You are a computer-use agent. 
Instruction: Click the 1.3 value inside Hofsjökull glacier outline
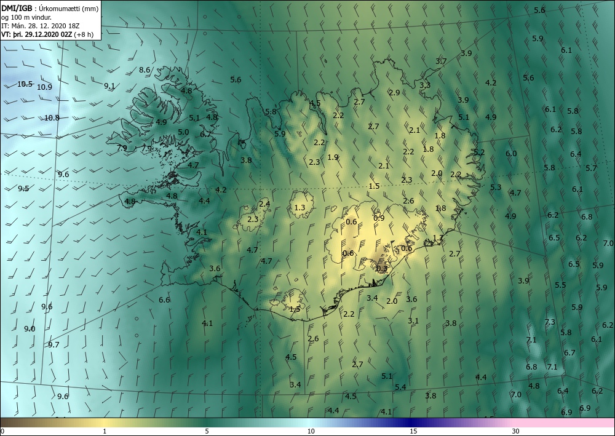[300, 207]
